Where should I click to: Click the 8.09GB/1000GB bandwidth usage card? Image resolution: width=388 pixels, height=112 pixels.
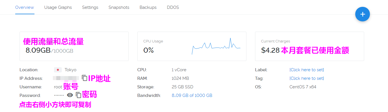(x=74, y=46)
